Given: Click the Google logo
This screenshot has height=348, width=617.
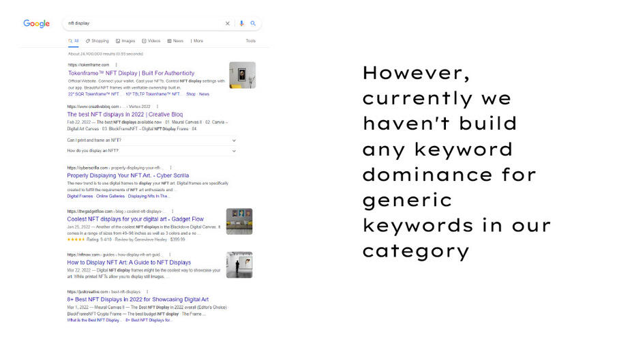Looking at the screenshot, I should click(36, 24).
